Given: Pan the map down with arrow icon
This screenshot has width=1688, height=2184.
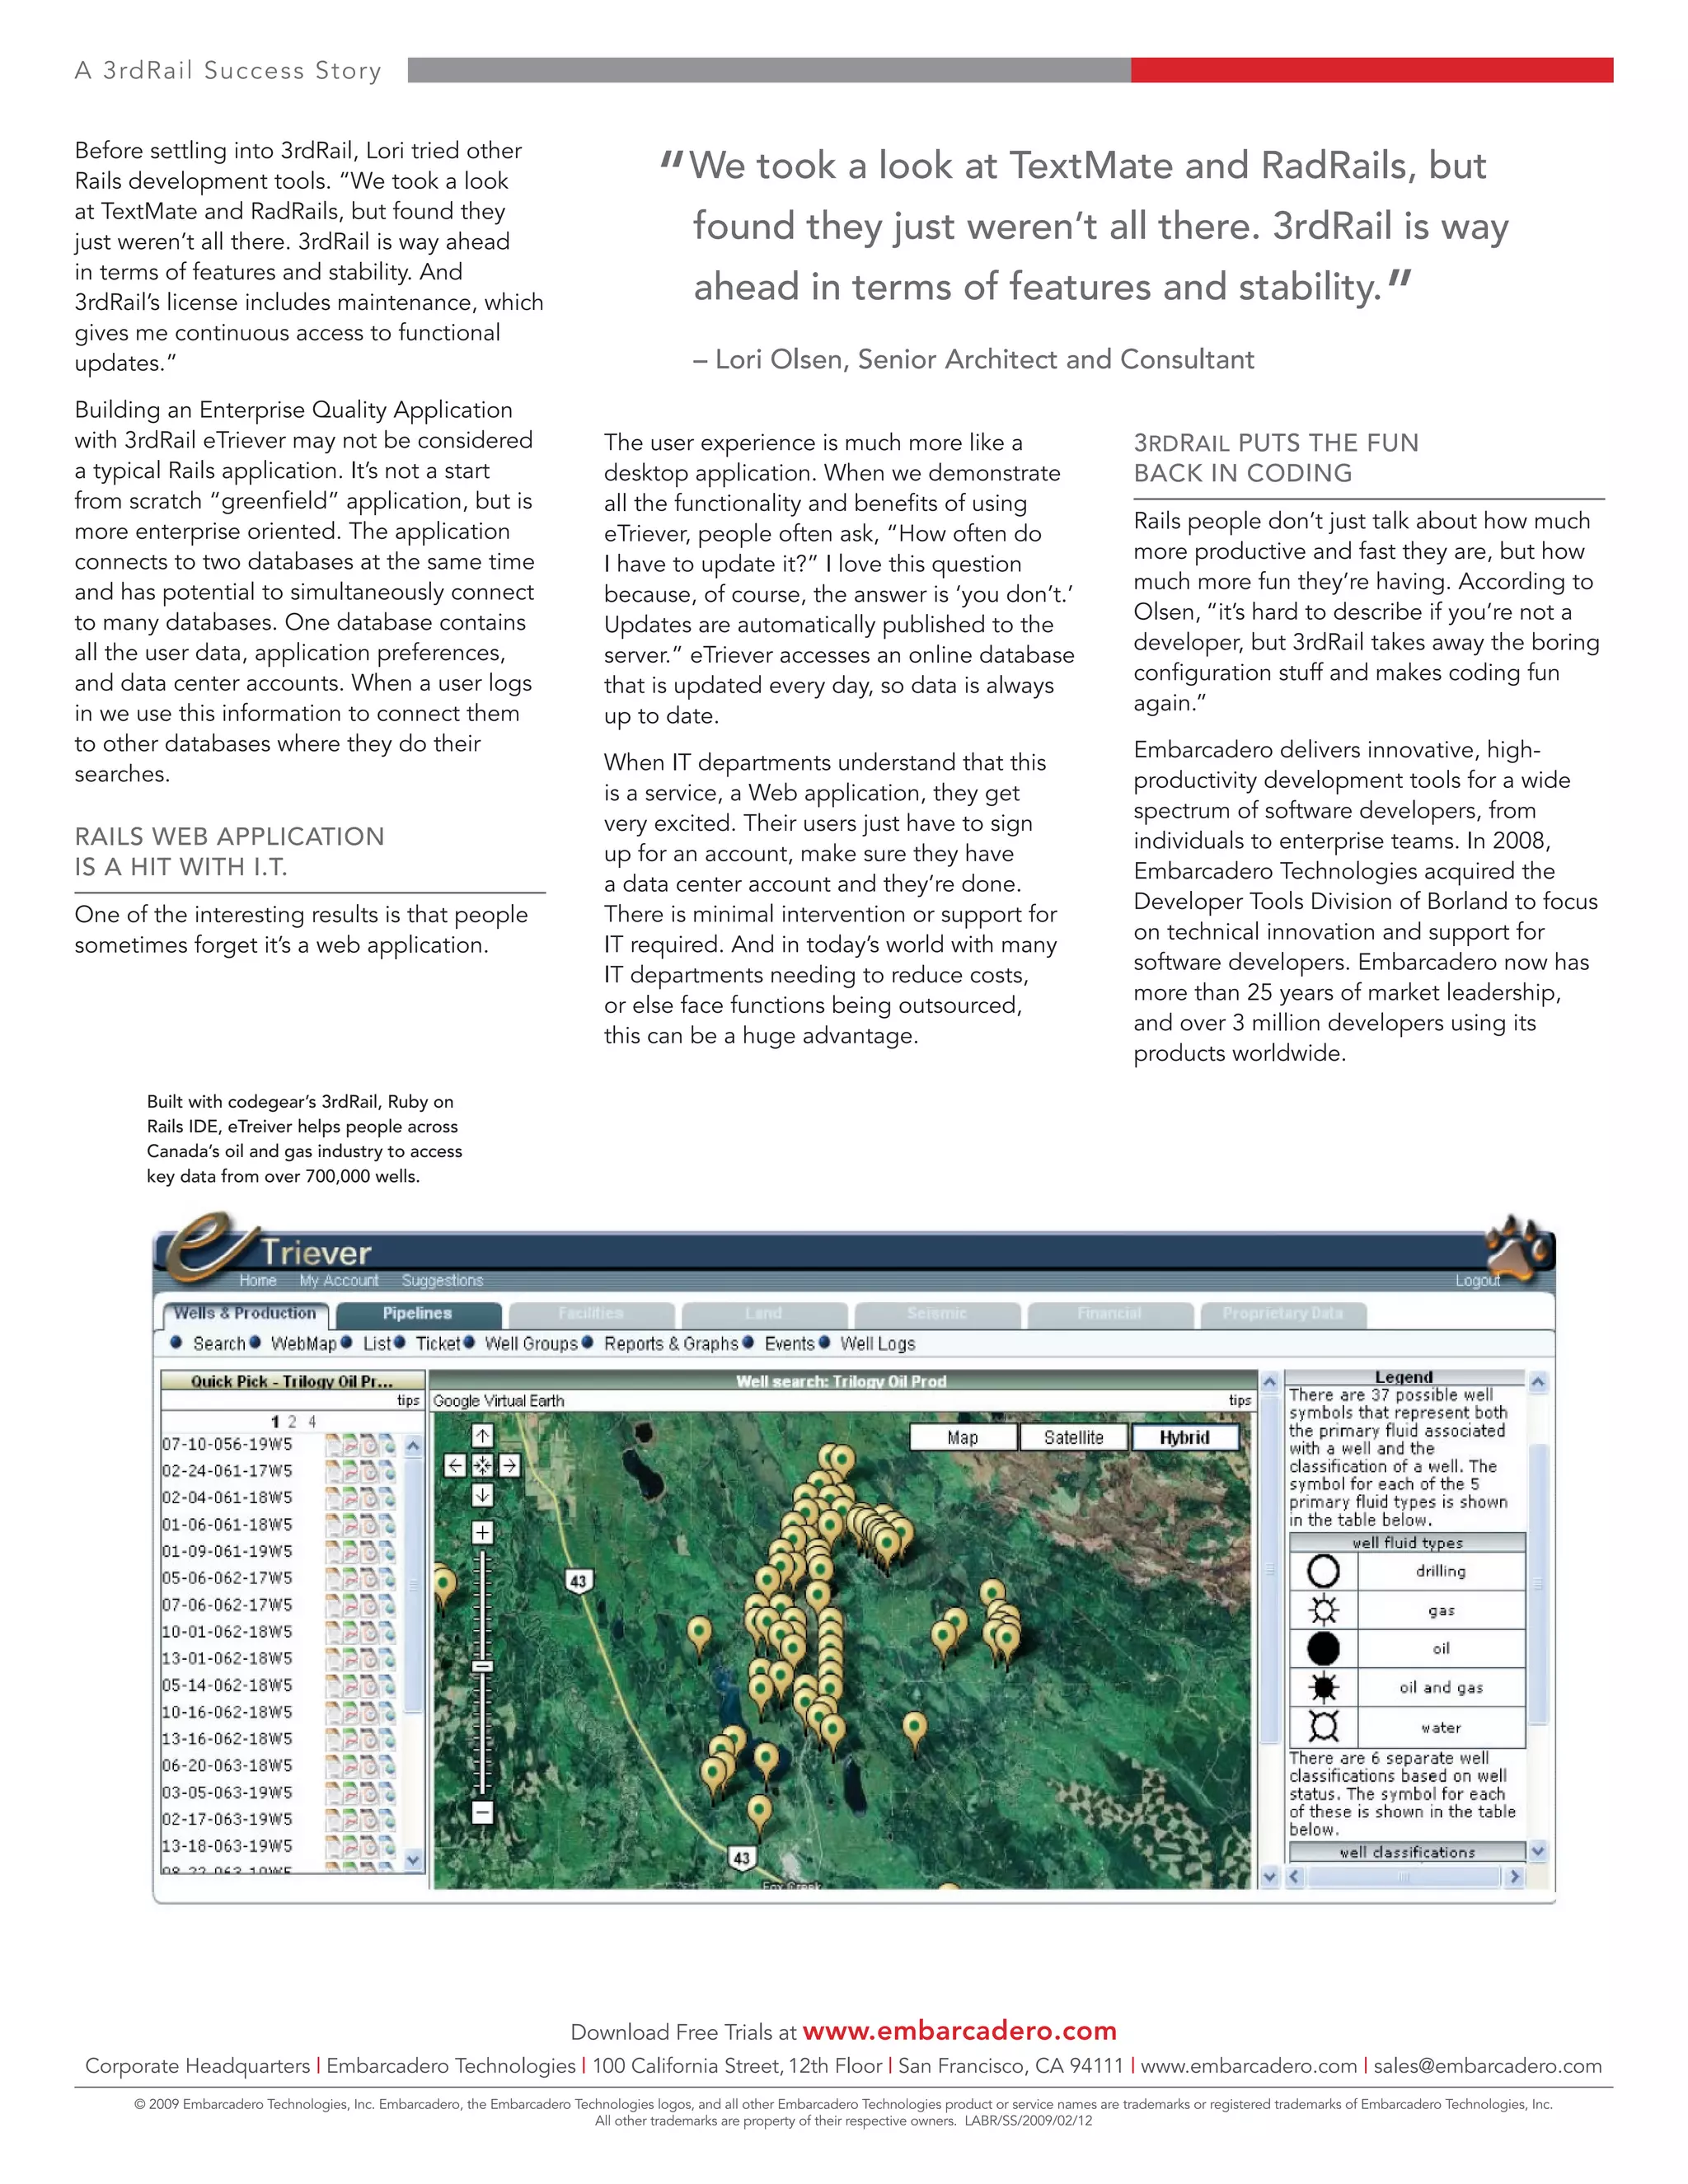Looking at the screenshot, I should point(483,1495).
